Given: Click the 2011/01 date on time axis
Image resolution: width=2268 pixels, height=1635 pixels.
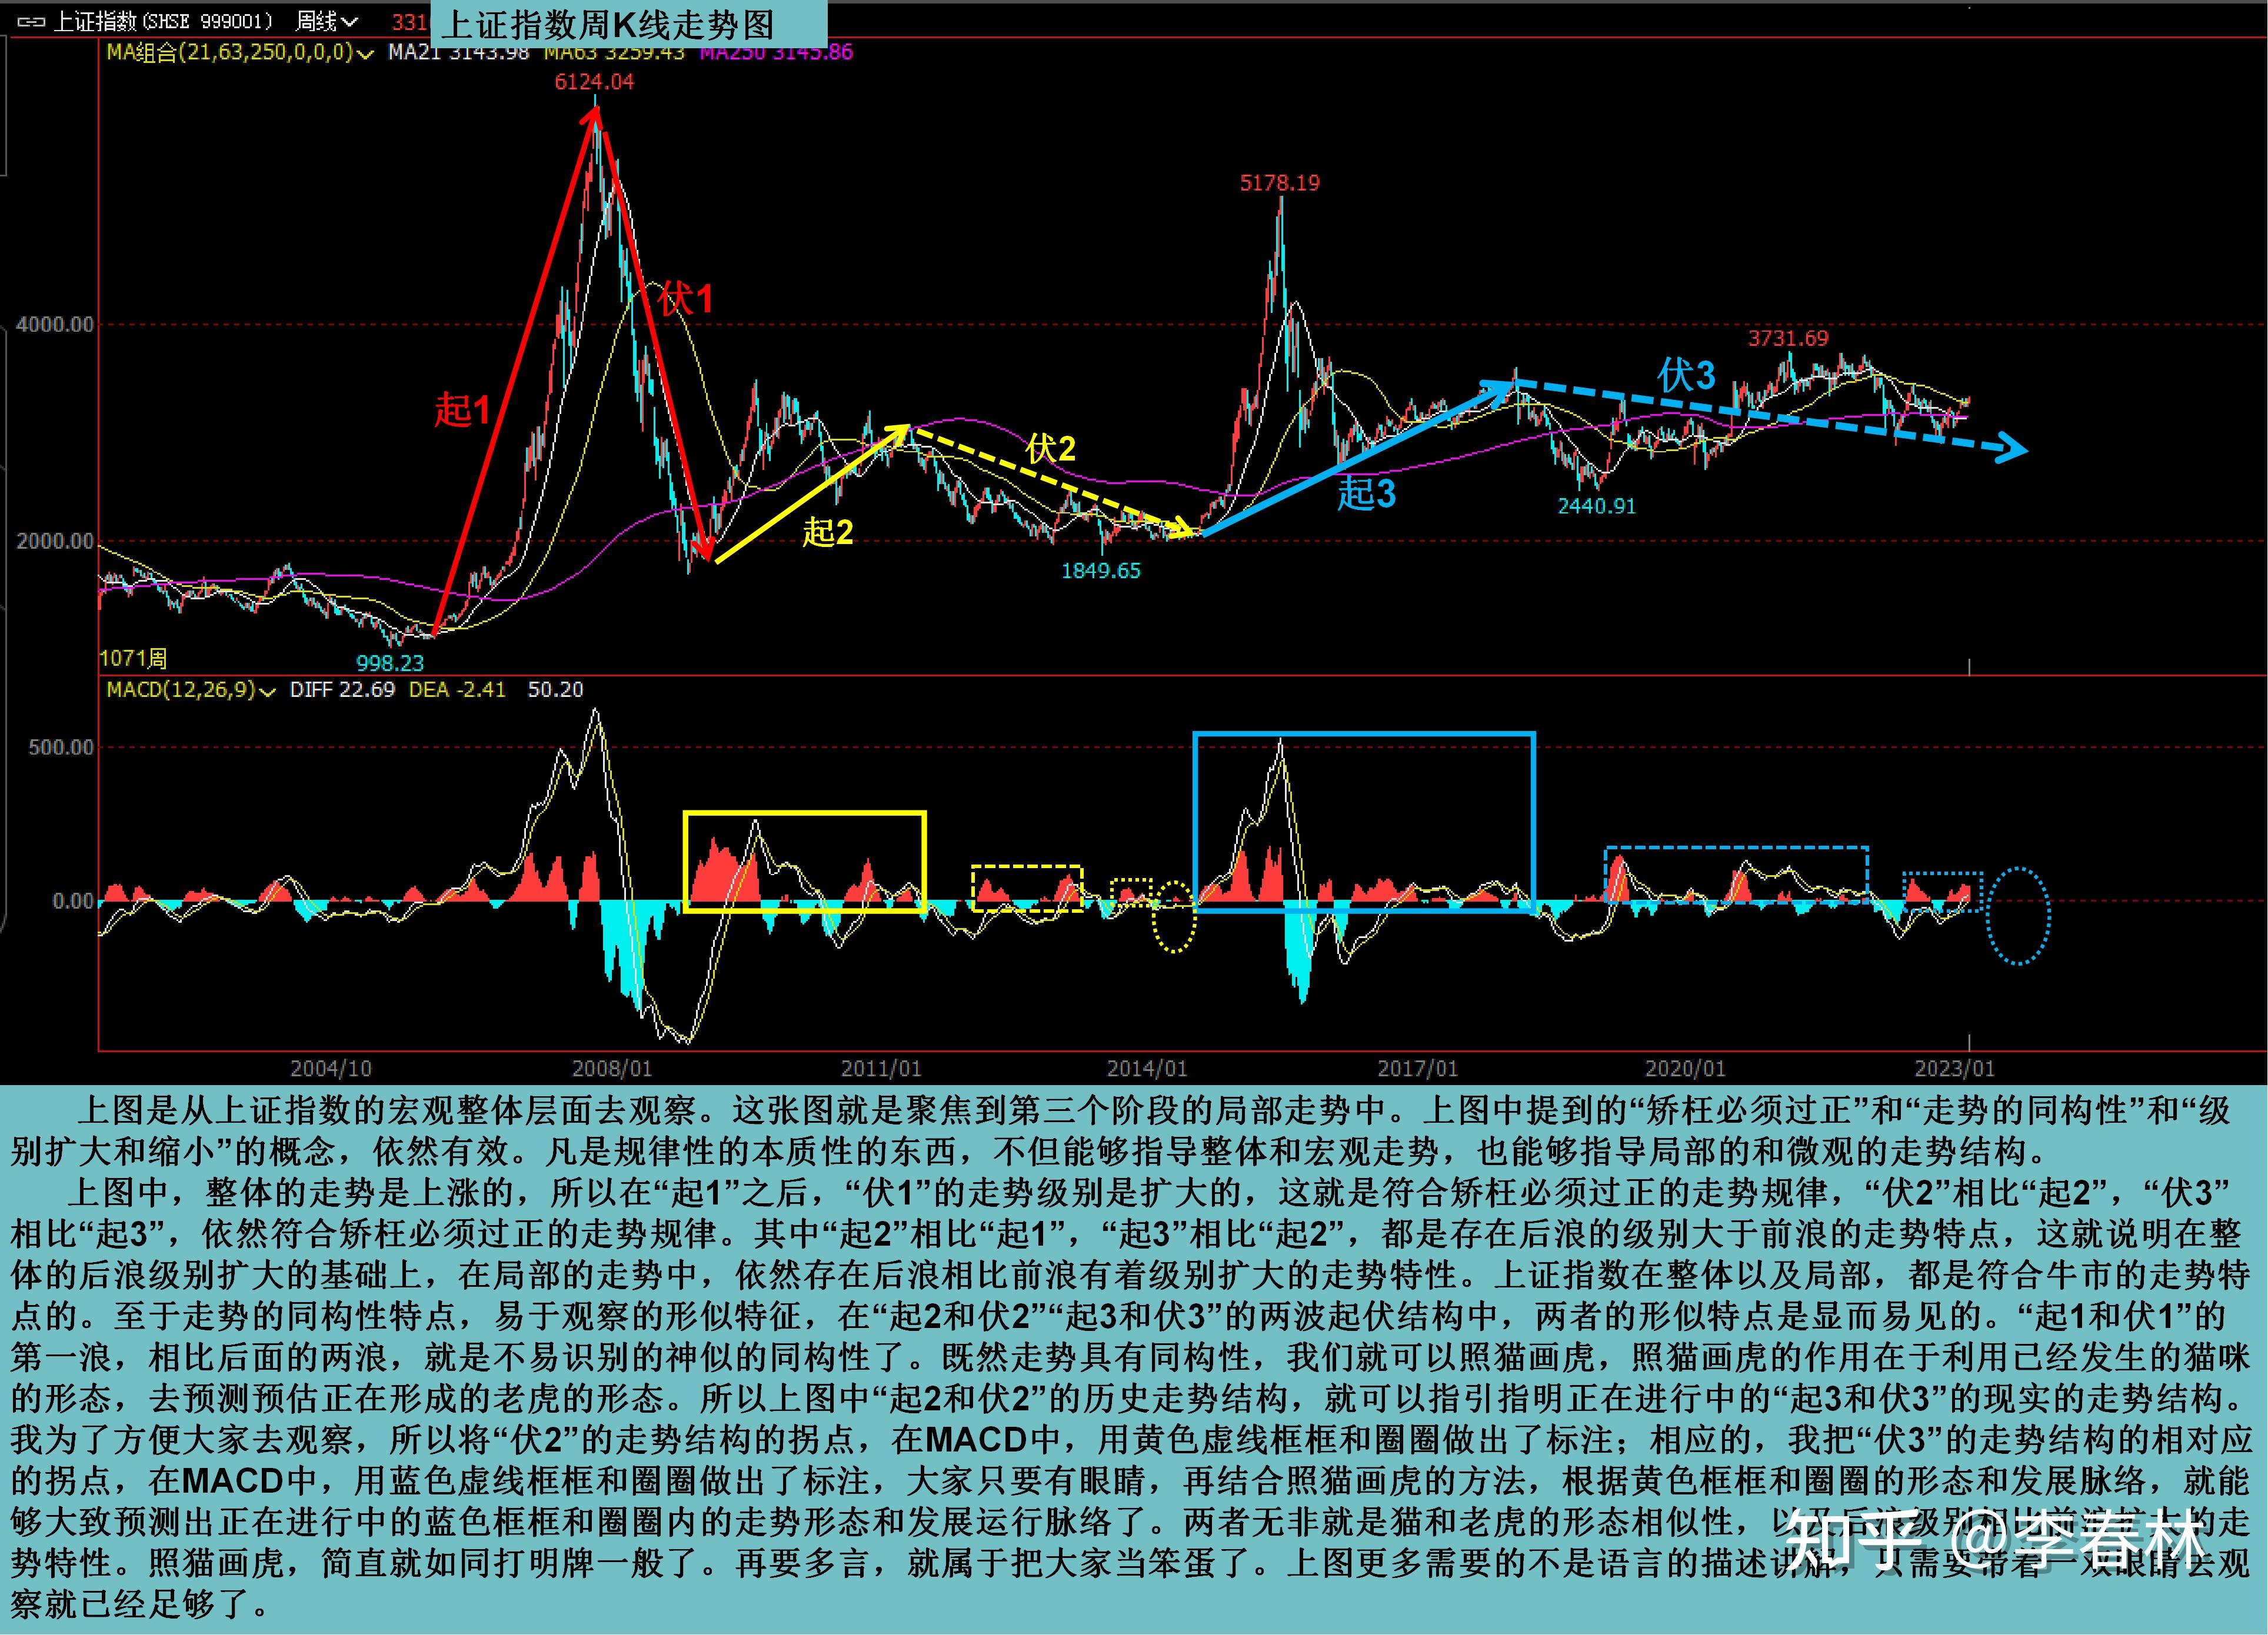Looking at the screenshot, I should 880,1069.
